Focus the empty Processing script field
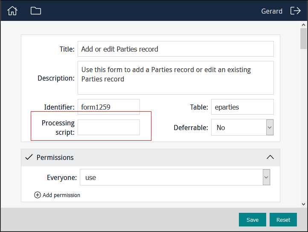308x232 pixels. coord(109,128)
